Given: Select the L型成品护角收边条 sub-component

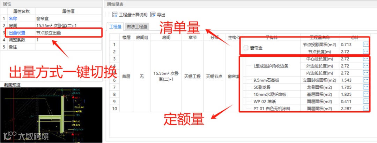Looking at the screenshot, I should (x=271, y=66).
